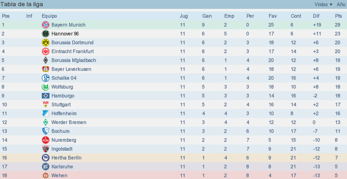Select the Borussia Dortmund BVB logo
The image size is (347, 179).
coord(46,43)
